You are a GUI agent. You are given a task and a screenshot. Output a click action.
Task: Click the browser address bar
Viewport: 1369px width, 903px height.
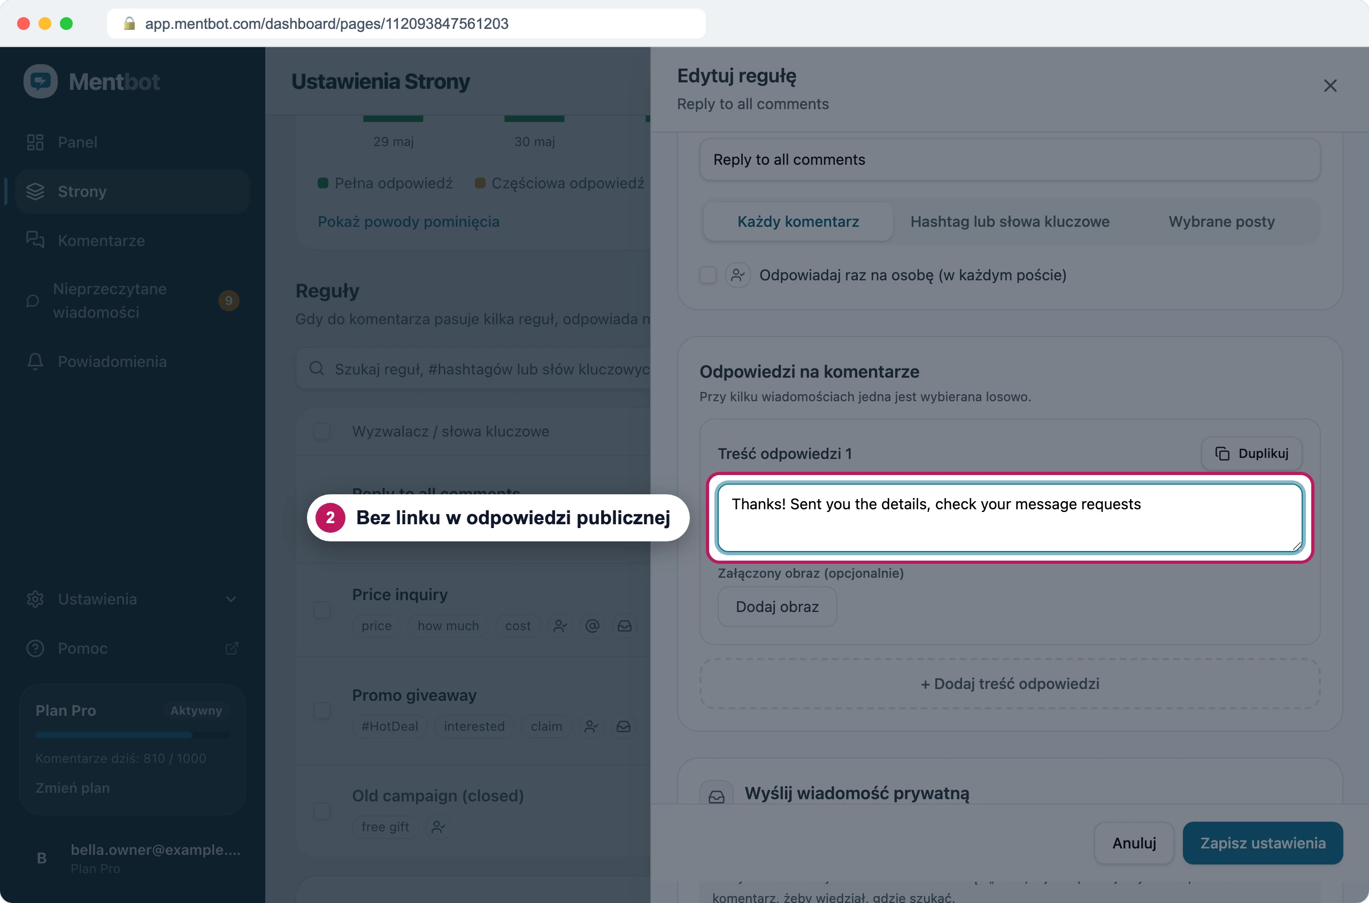406,24
